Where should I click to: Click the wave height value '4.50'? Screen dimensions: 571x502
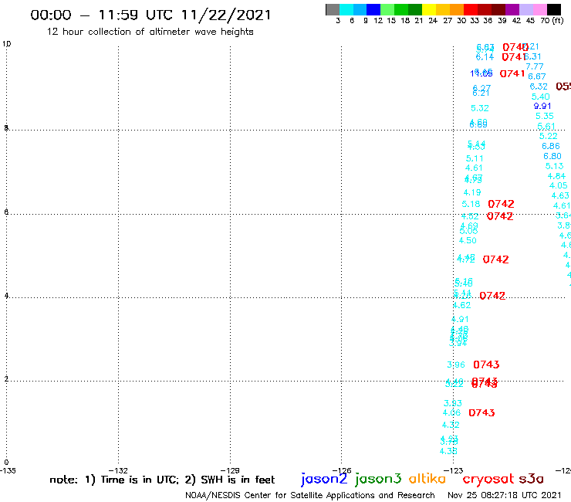(468, 241)
